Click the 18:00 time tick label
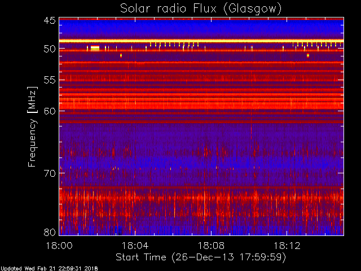 pos(59,246)
